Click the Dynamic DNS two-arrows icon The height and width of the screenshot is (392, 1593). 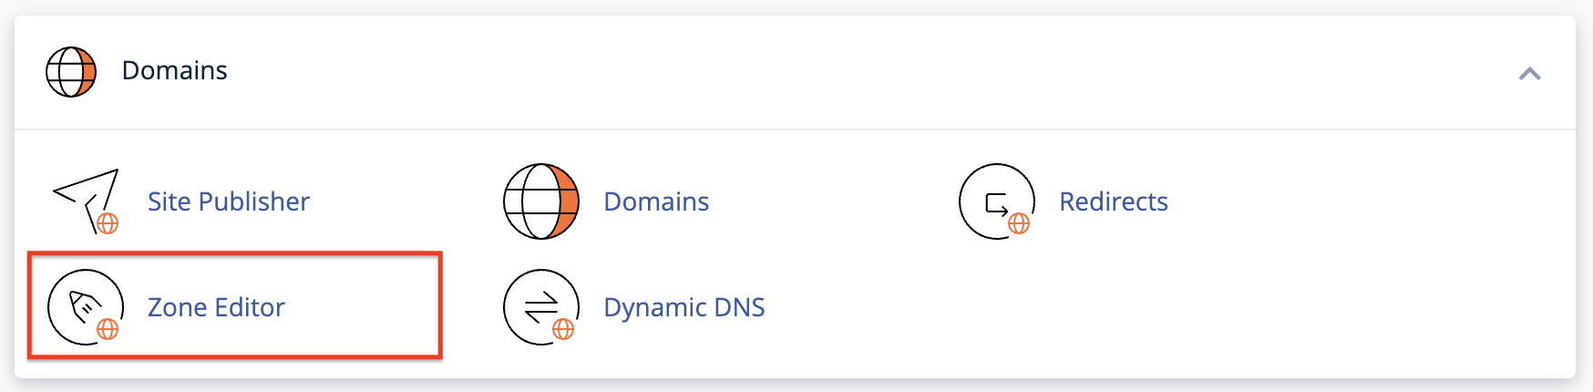pyautogui.click(x=540, y=307)
